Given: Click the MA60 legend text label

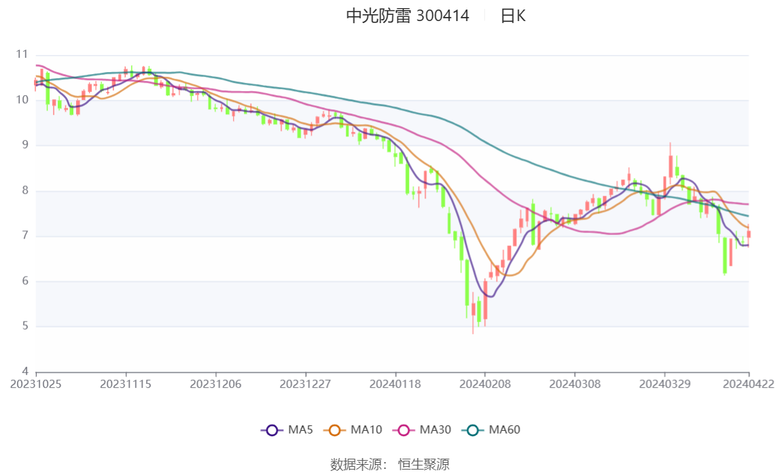Looking at the screenshot, I should tap(504, 429).
